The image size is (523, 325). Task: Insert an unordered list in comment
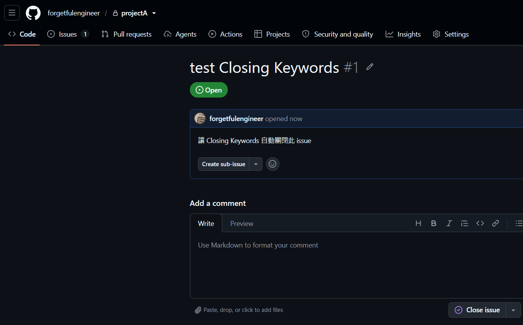click(519, 223)
